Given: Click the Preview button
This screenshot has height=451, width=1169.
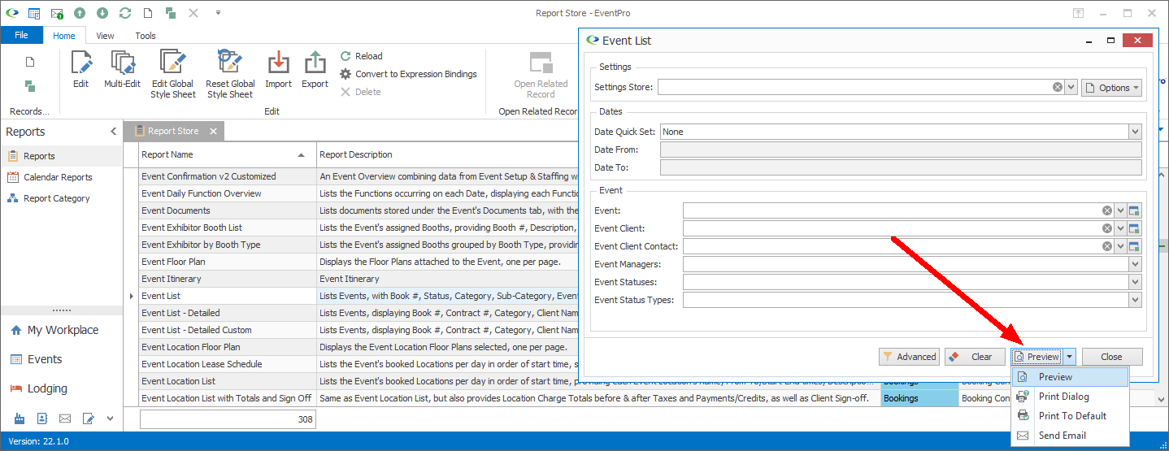Looking at the screenshot, I should (1036, 357).
